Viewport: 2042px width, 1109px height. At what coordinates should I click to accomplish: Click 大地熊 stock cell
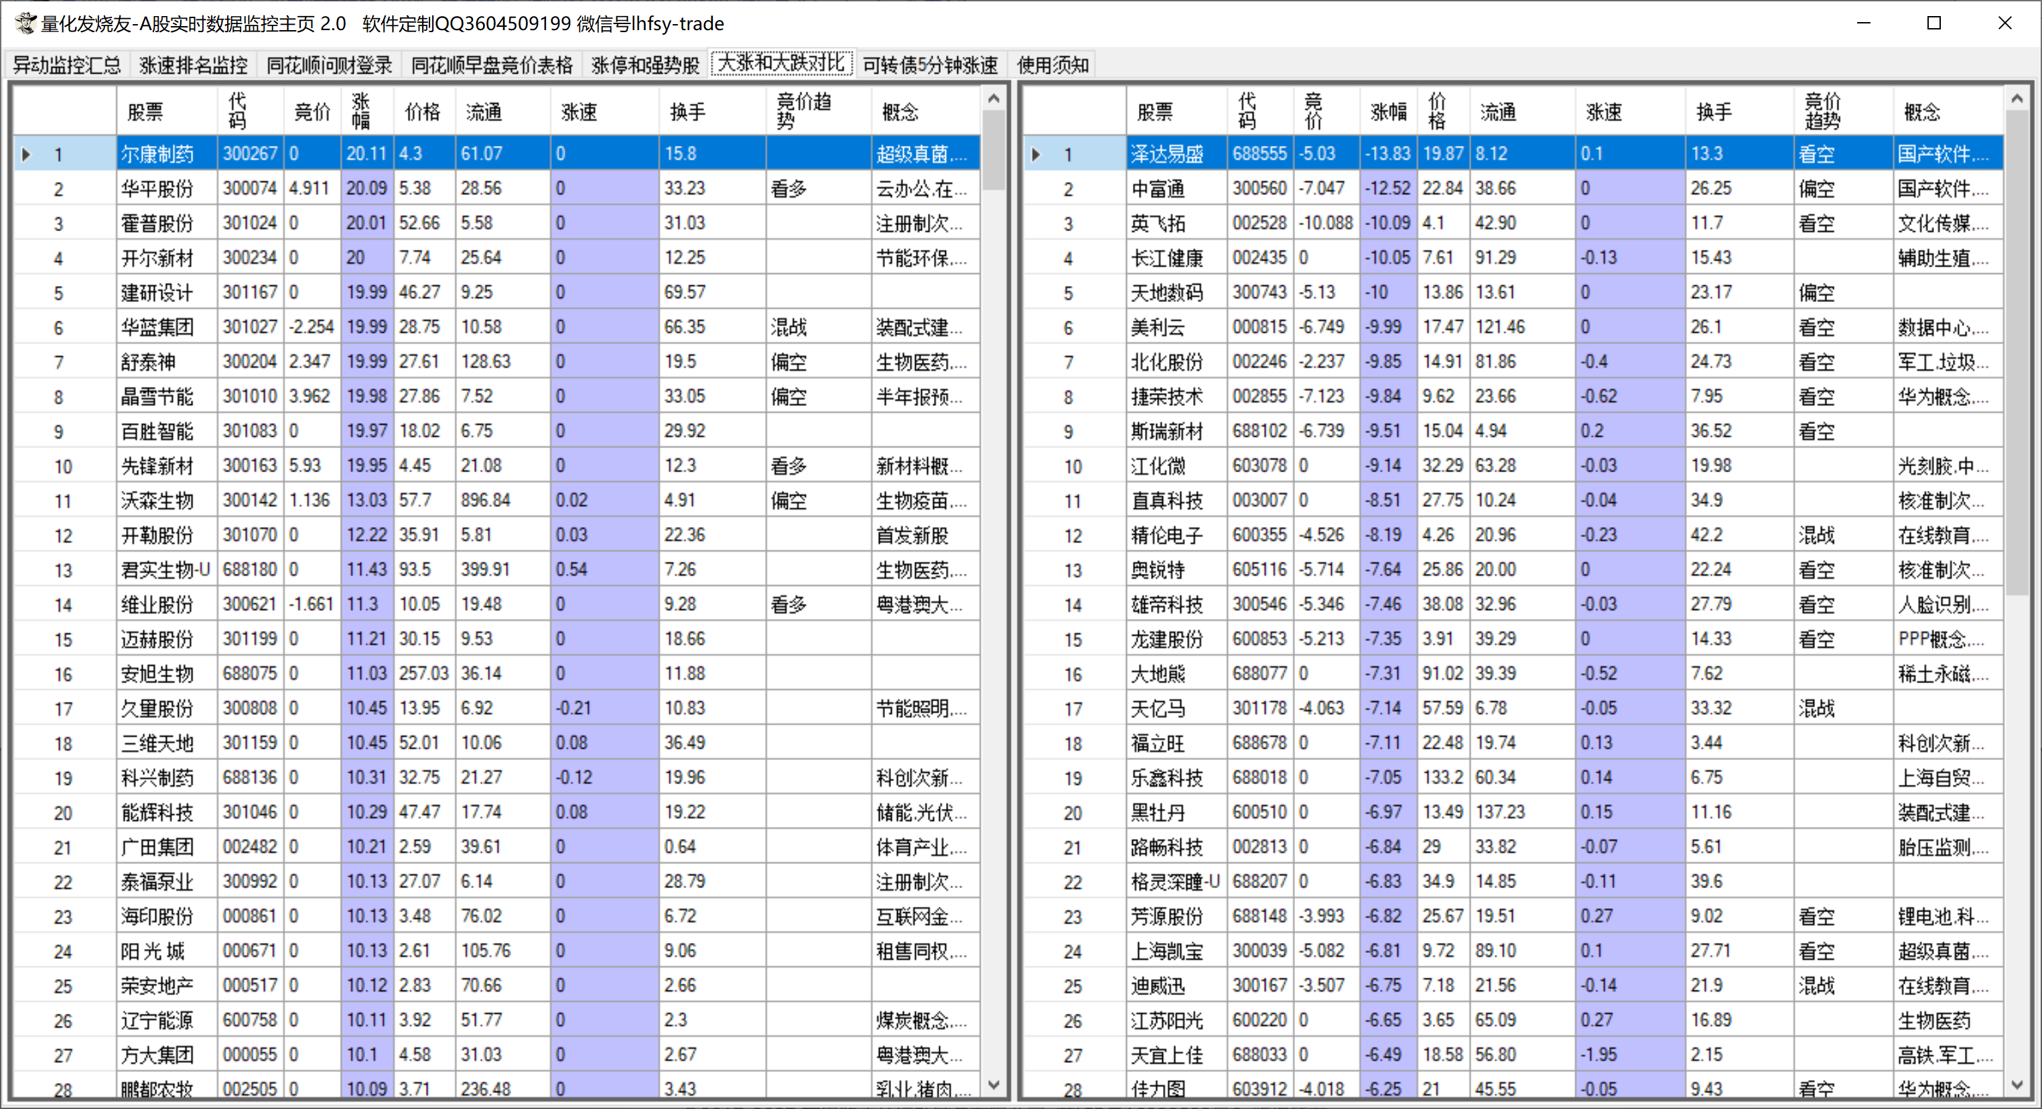(1176, 673)
